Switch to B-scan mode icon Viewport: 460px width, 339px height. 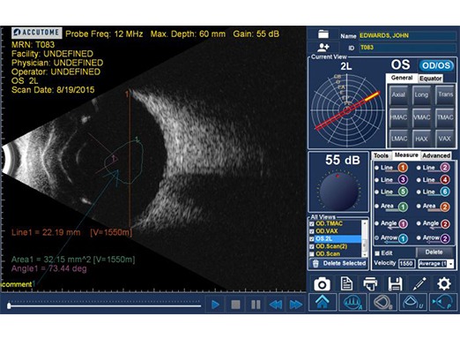point(383,302)
